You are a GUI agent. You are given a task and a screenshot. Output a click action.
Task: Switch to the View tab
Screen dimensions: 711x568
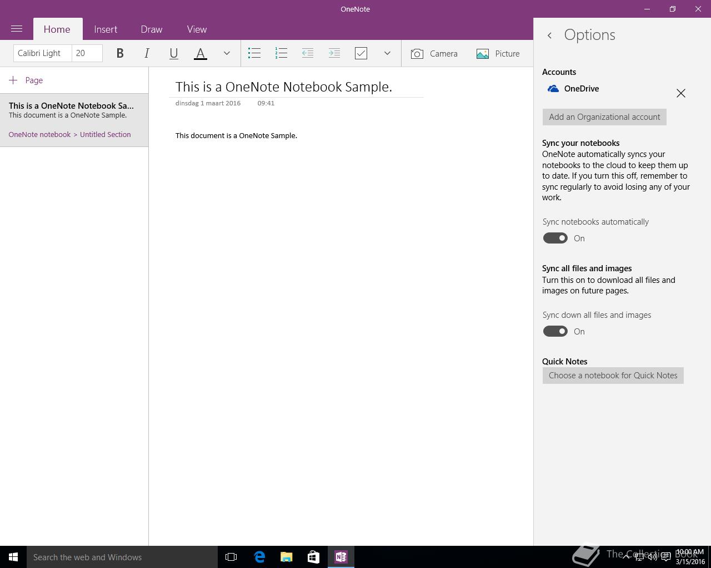point(197,29)
